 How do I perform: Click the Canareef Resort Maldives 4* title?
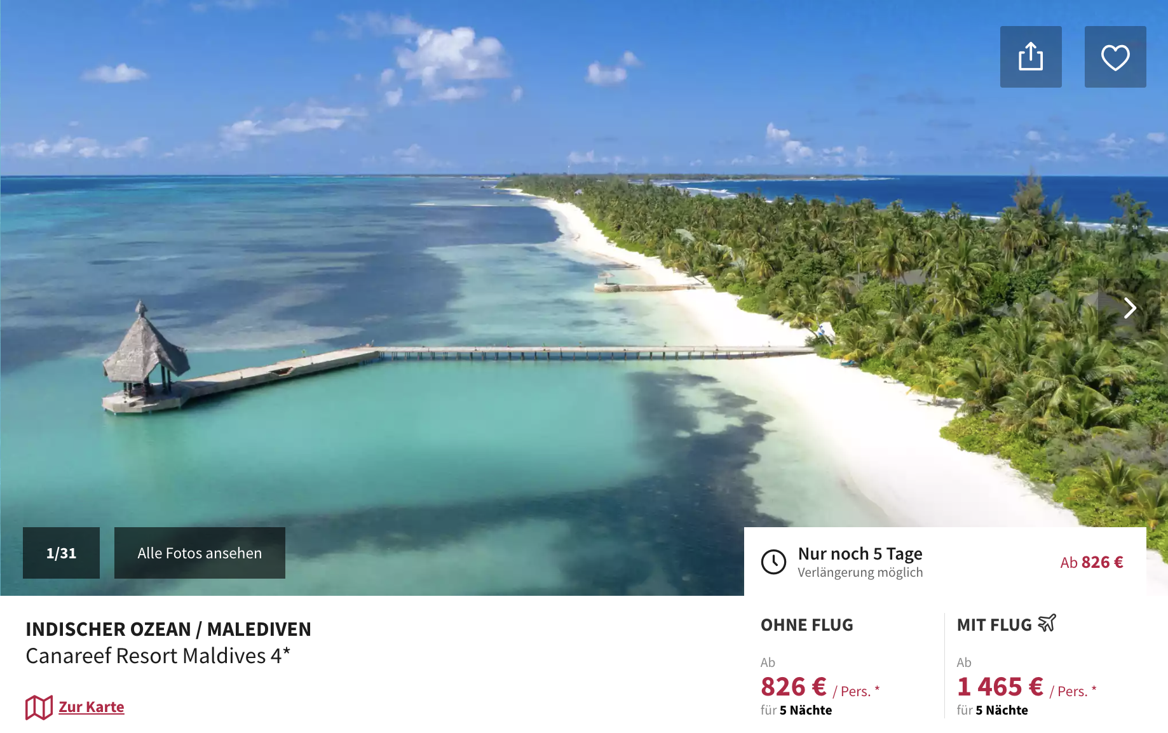click(x=158, y=656)
